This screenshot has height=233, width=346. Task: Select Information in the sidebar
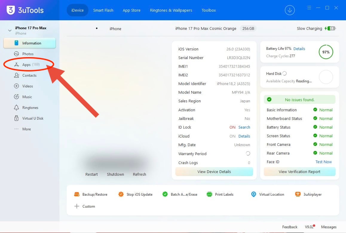tap(30, 43)
